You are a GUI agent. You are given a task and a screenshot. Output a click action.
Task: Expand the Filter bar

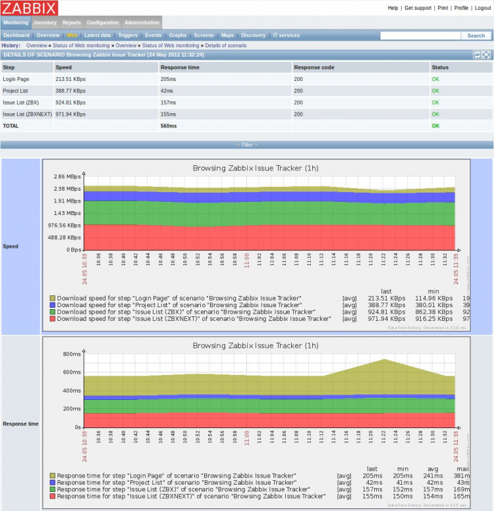coord(247,145)
